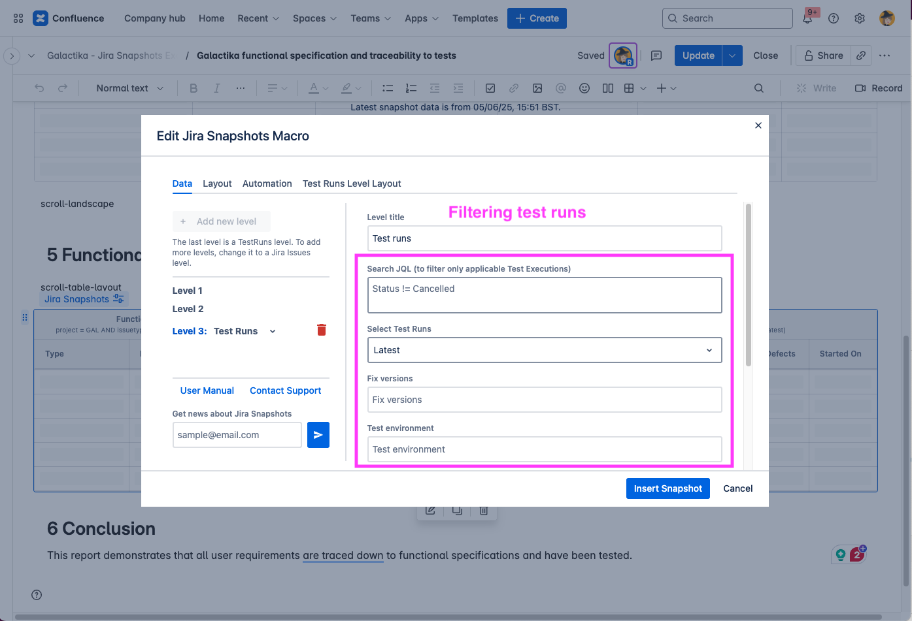
Task: Open the Contact Support link
Action: tap(286, 390)
